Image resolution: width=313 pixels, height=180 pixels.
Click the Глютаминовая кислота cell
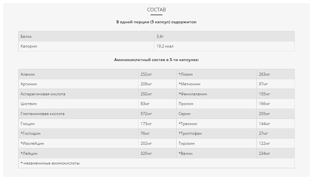[x=42, y=114]
